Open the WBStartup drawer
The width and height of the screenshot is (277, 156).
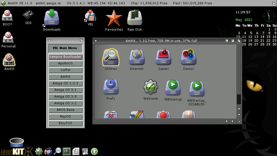173,88
